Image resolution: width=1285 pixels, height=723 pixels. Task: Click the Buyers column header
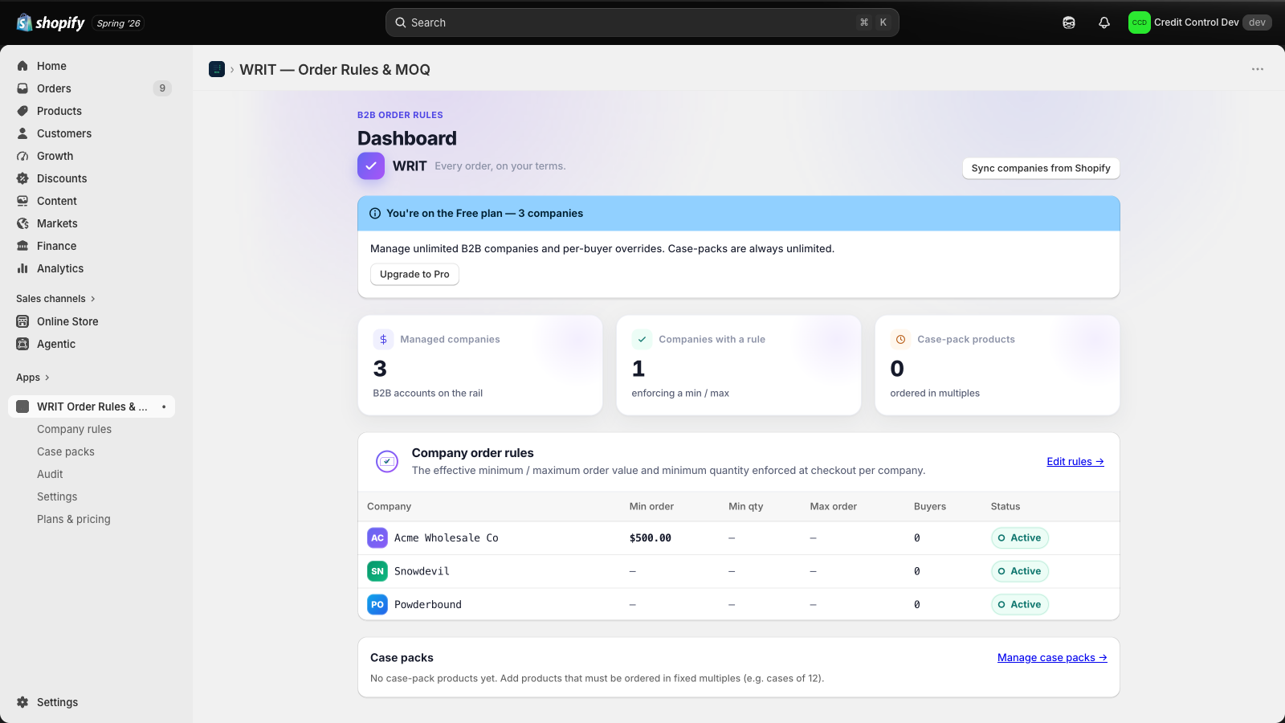click(930, 507)
